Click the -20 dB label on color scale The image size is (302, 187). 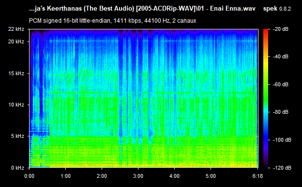coord(280,29)
